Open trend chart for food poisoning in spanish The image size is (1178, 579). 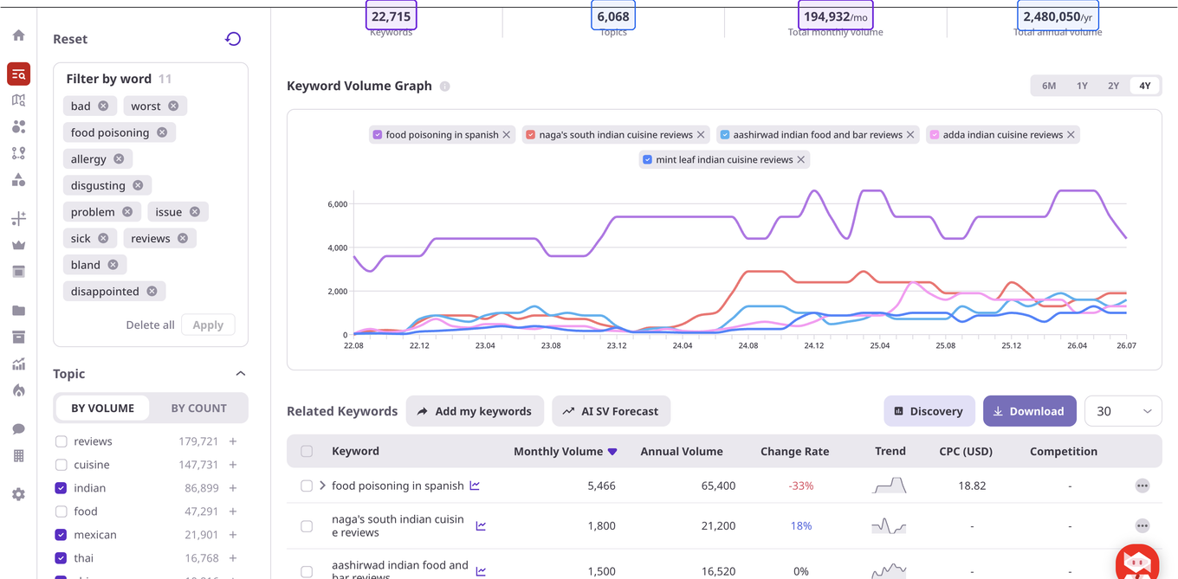(x=475, y=486)
